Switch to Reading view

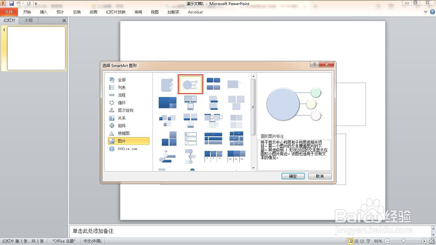coord(362,241)
